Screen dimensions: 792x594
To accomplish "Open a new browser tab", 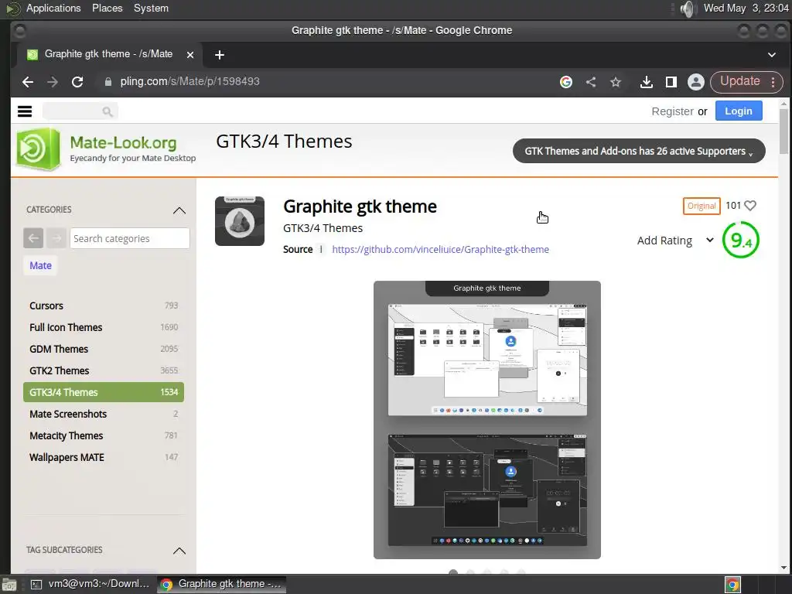I will tap(219, 55).
